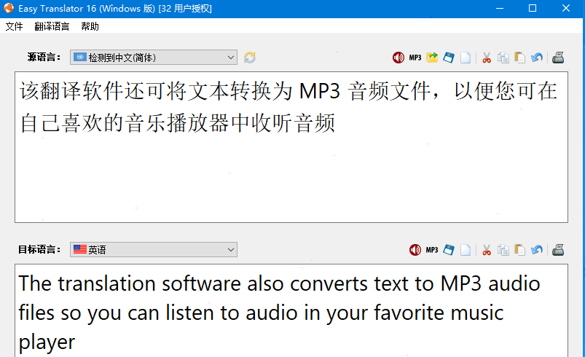Play translated text speech with the speaker icon

[415, 250]
